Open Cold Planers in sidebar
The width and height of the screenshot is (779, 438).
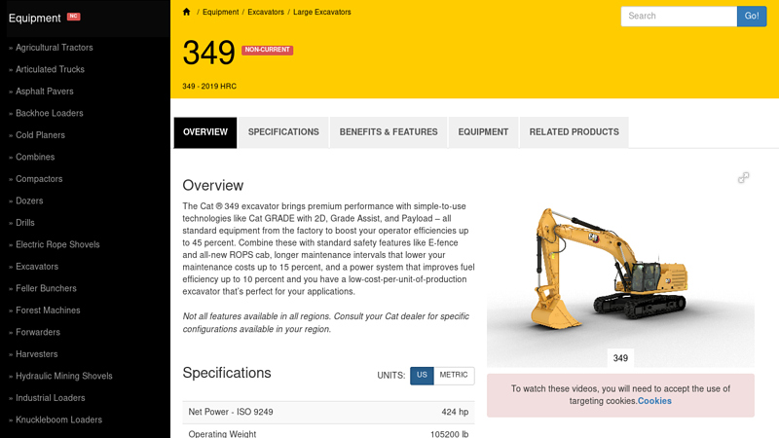pos(40,135)
